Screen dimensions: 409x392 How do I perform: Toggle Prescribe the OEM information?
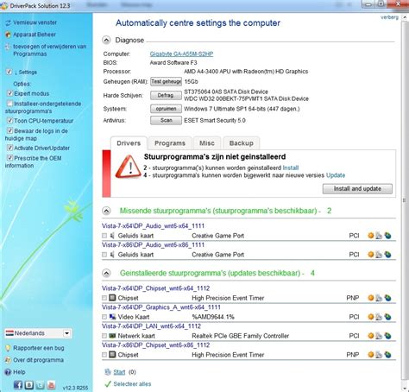[9, 158]
